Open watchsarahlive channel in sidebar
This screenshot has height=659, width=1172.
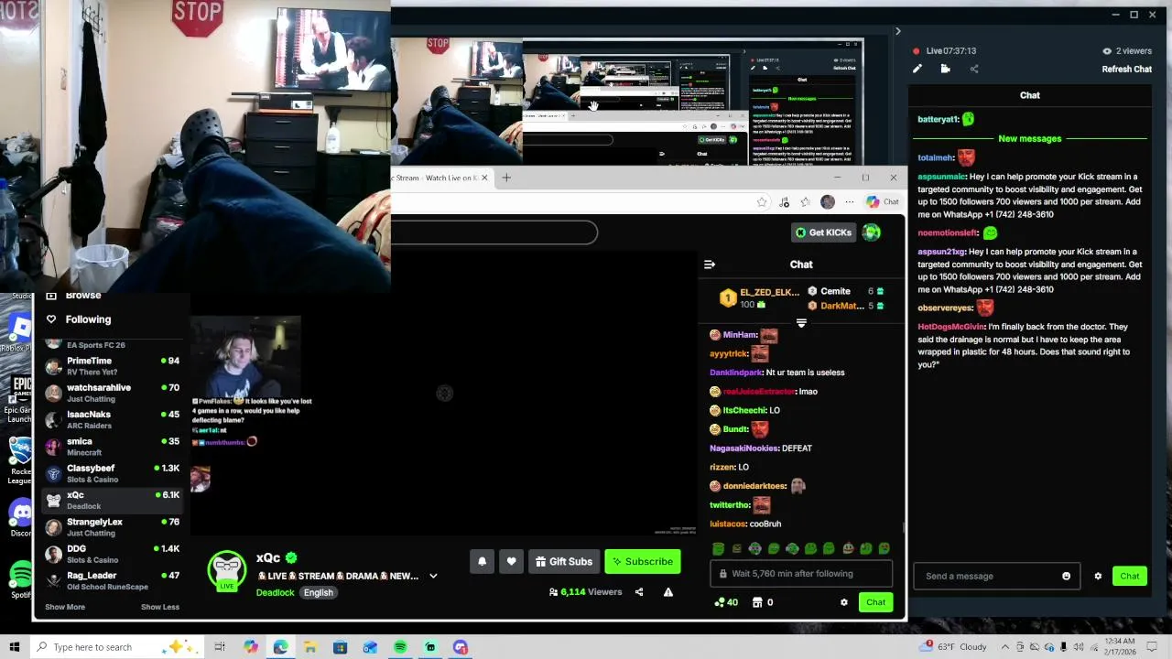pos(112,394)
